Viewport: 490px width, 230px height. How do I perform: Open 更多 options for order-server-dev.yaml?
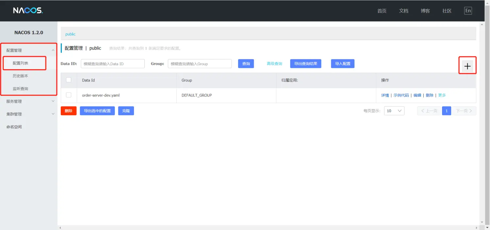pos(442,95)
